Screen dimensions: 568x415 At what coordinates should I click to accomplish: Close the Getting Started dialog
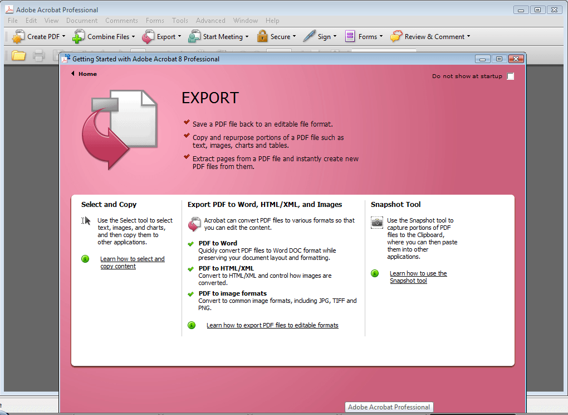pos(516,59)
